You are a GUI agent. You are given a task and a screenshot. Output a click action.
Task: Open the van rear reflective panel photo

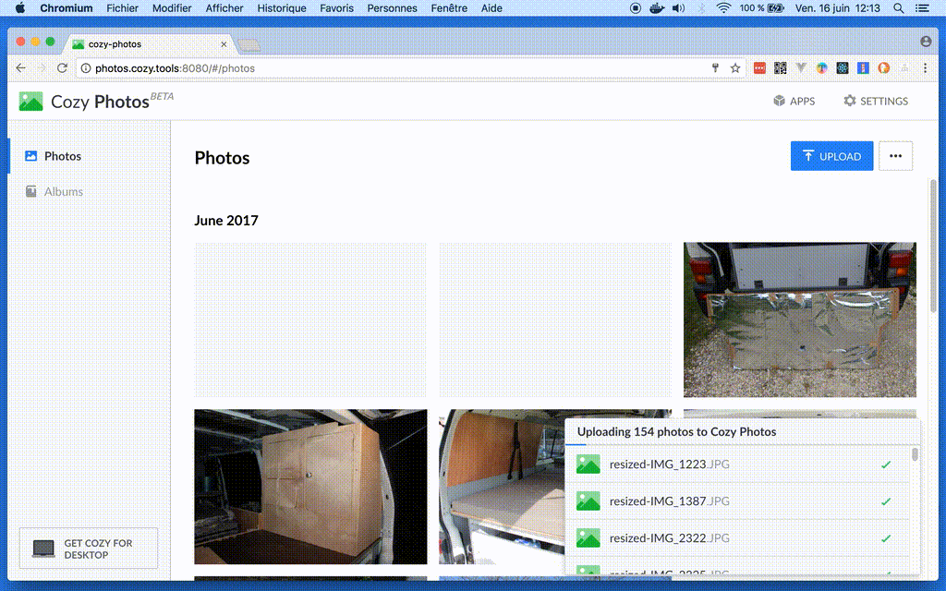(799, 320)
